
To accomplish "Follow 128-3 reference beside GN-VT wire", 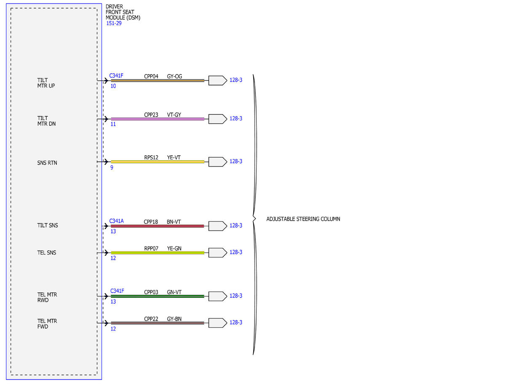I will (236, 296).
